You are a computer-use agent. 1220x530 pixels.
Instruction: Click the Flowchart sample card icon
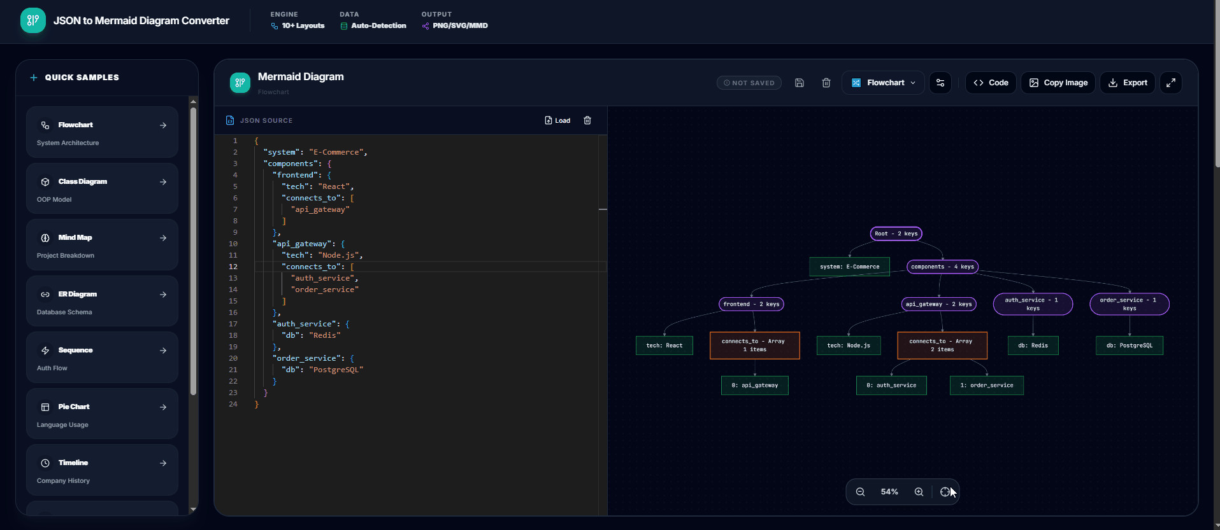tap(45, 125)
